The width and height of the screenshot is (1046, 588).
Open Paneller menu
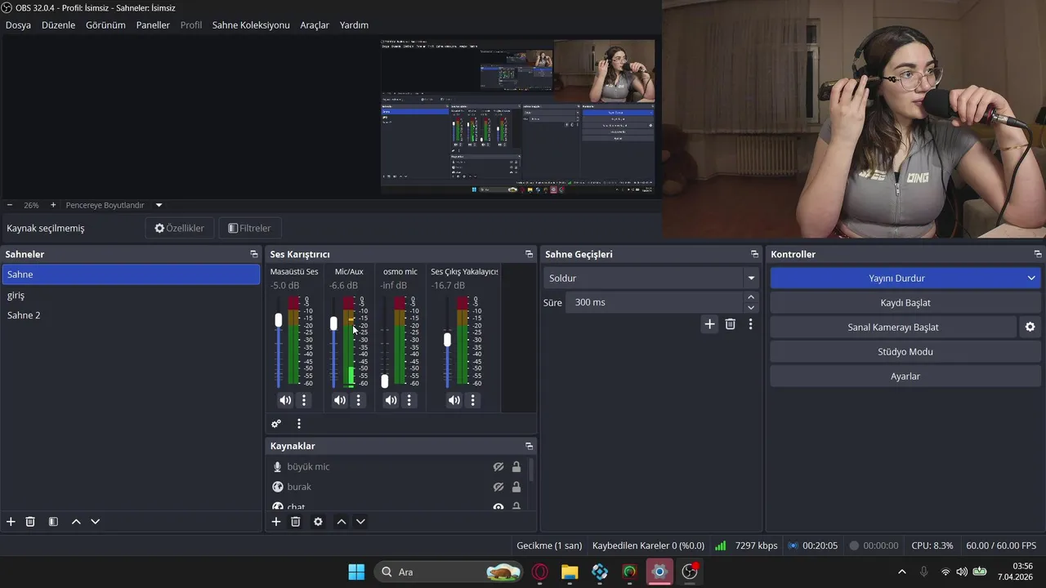153,25
